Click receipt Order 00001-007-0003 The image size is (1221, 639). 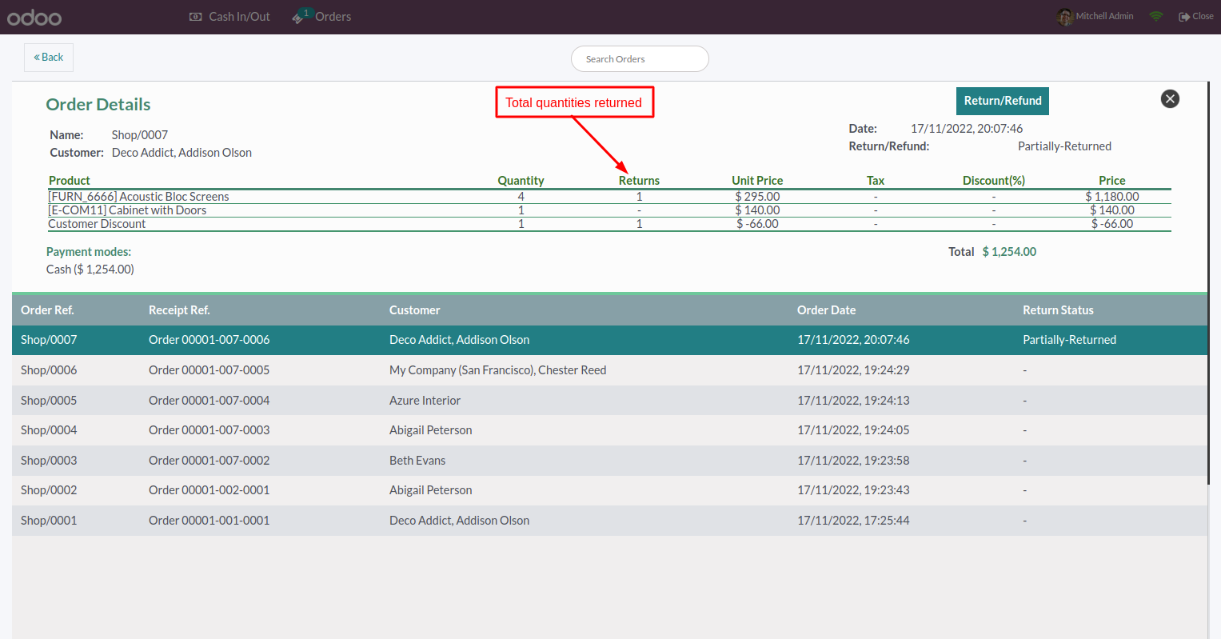click(209, 430)
